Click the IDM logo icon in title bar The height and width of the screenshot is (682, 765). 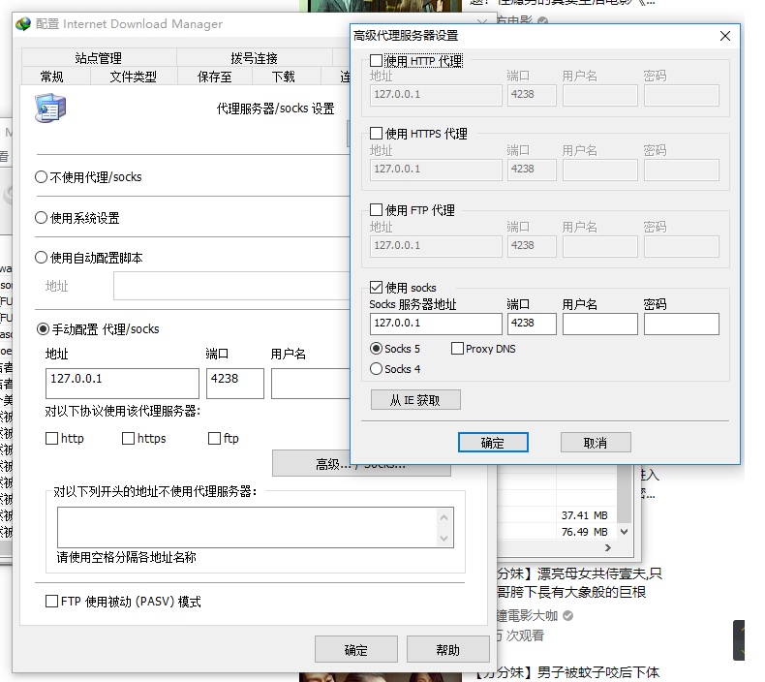pos(23,24)
